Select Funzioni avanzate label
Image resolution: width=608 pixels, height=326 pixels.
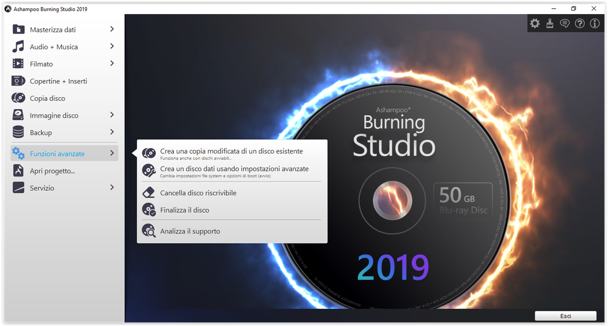[57, 154]
